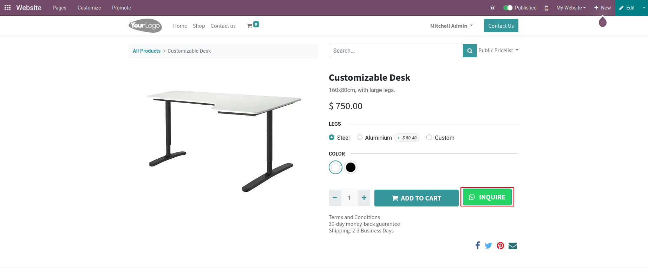Select the Aluminium legs option
The height and width of the screenshot is (276, 648).
tap(360, 137)
